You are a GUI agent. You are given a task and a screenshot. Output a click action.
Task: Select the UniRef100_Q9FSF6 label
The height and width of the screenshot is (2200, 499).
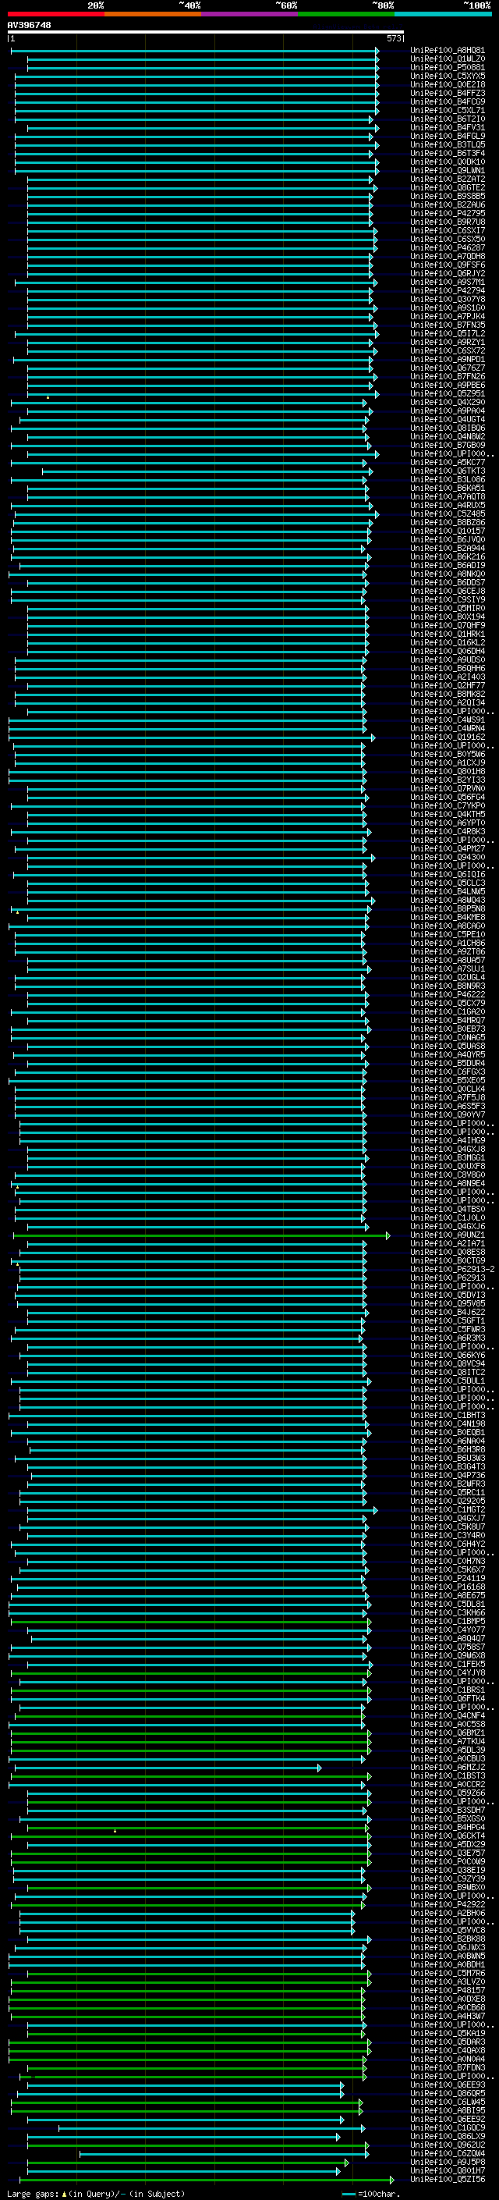click(x=448, y=265)
